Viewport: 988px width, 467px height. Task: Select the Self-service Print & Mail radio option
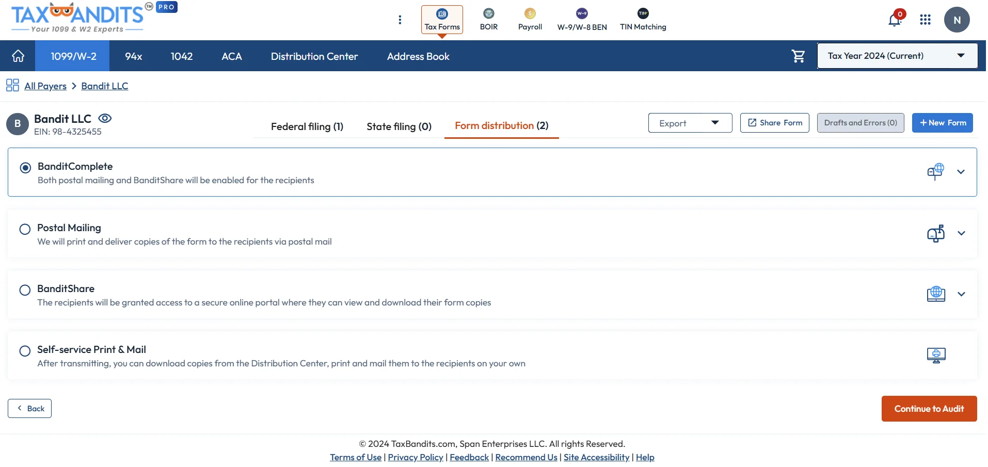click(25, 351)
